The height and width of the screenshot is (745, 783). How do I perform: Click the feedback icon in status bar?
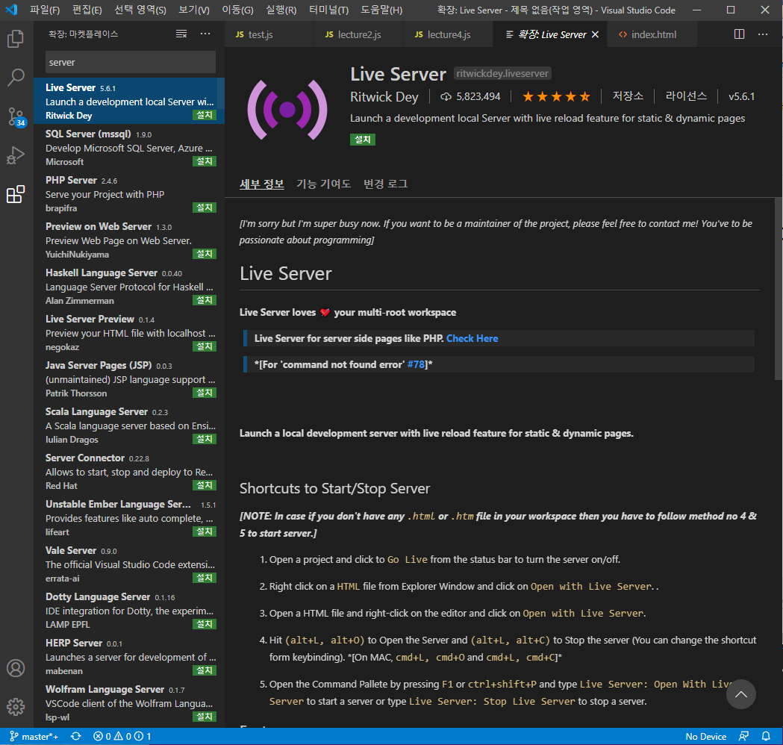pos(743,737)
